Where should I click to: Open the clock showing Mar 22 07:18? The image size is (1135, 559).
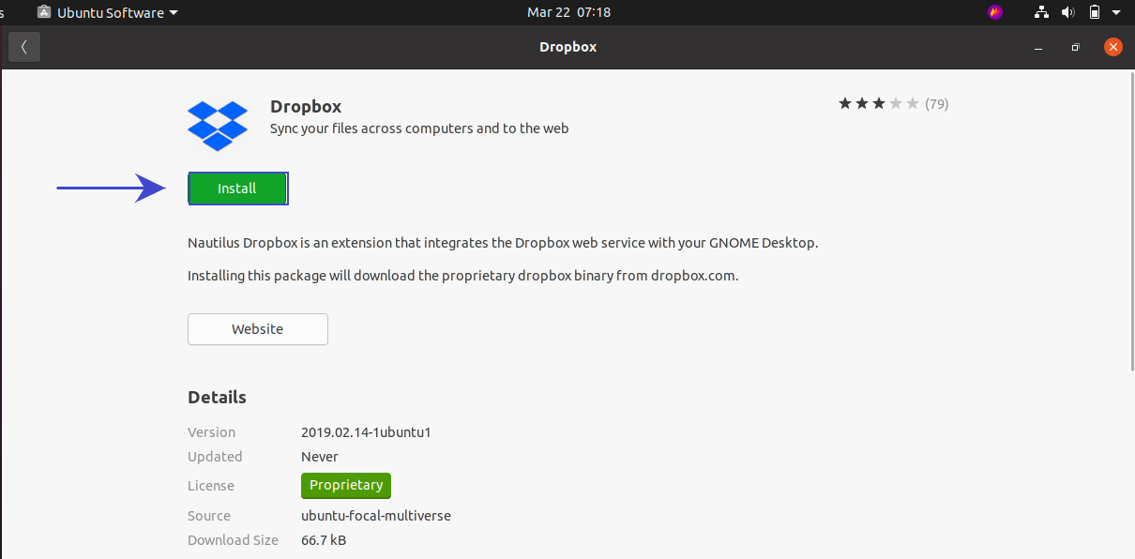[568, 12]
